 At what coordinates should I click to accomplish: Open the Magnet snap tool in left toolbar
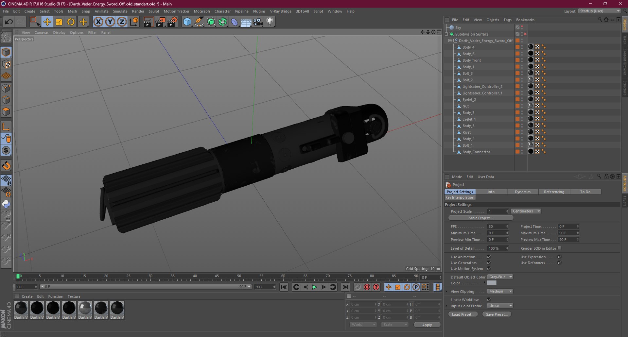(x=6, y=166)
